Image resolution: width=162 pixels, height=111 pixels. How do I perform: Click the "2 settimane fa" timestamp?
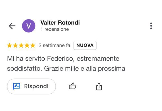point(54,45)
